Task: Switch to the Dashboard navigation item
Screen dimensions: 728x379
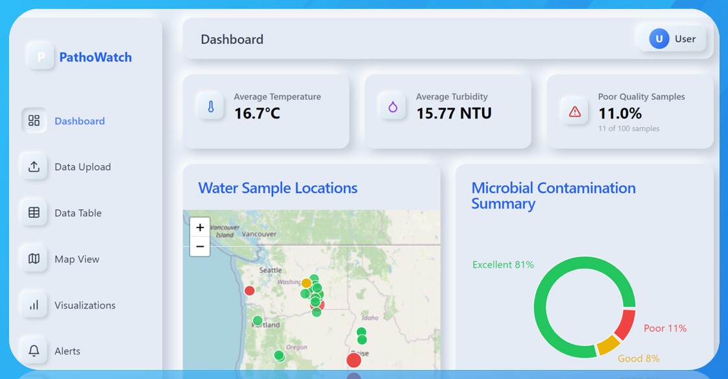Action: tap(79, 121)
